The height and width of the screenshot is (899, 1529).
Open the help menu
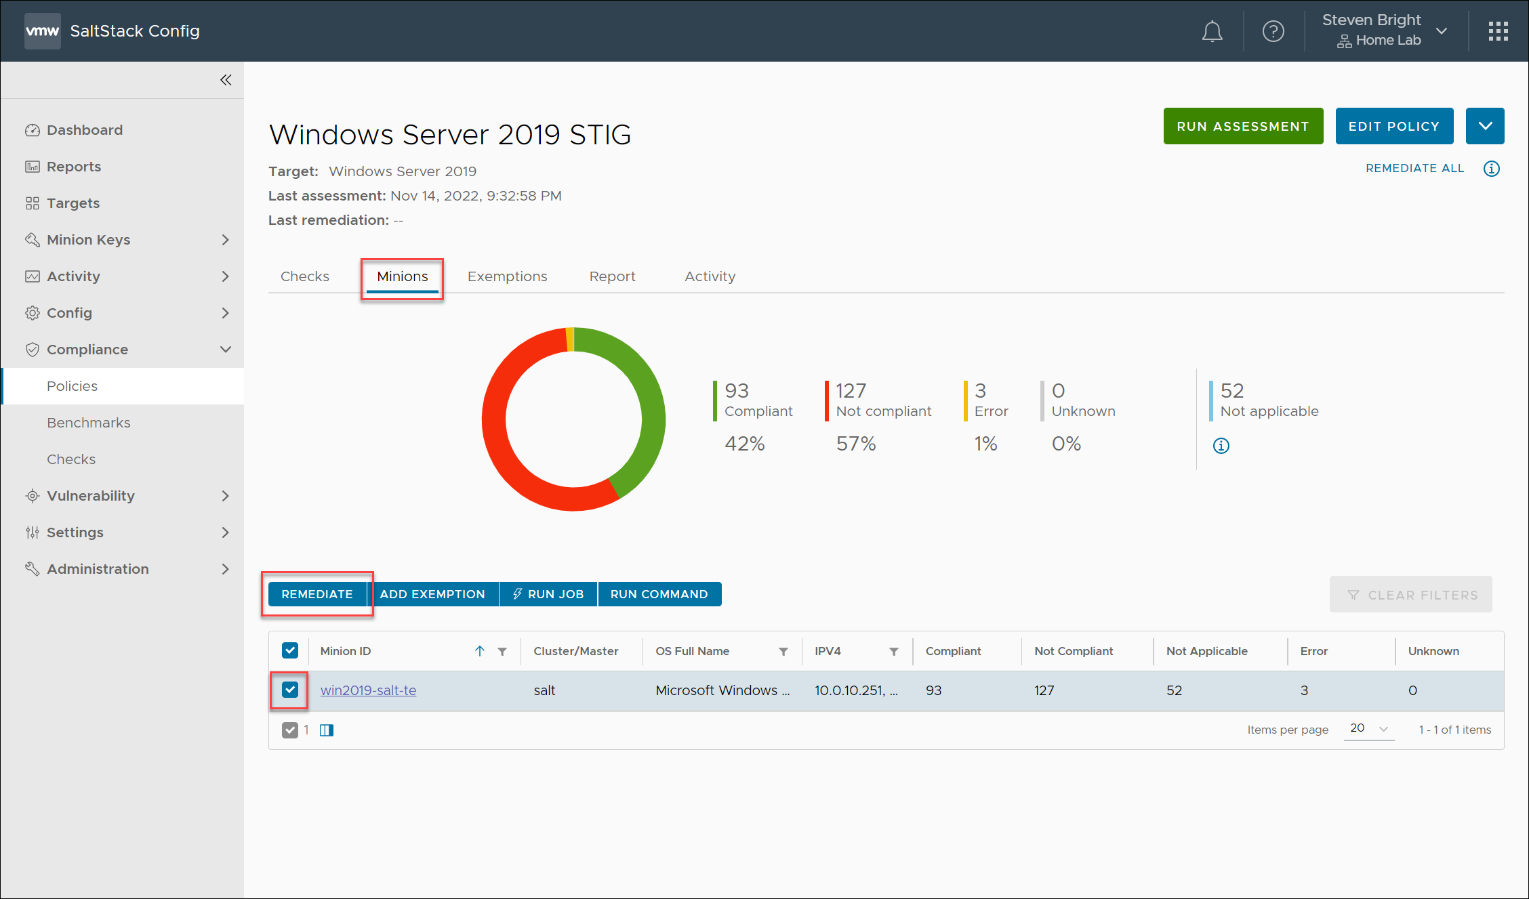click(1273, 30)
